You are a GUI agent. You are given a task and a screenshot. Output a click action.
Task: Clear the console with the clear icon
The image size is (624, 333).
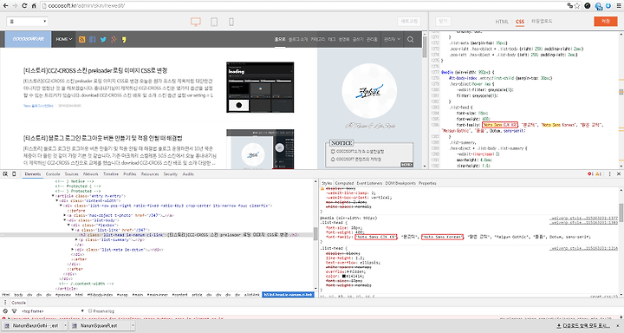pyautogui.click(x=5, y=311)
